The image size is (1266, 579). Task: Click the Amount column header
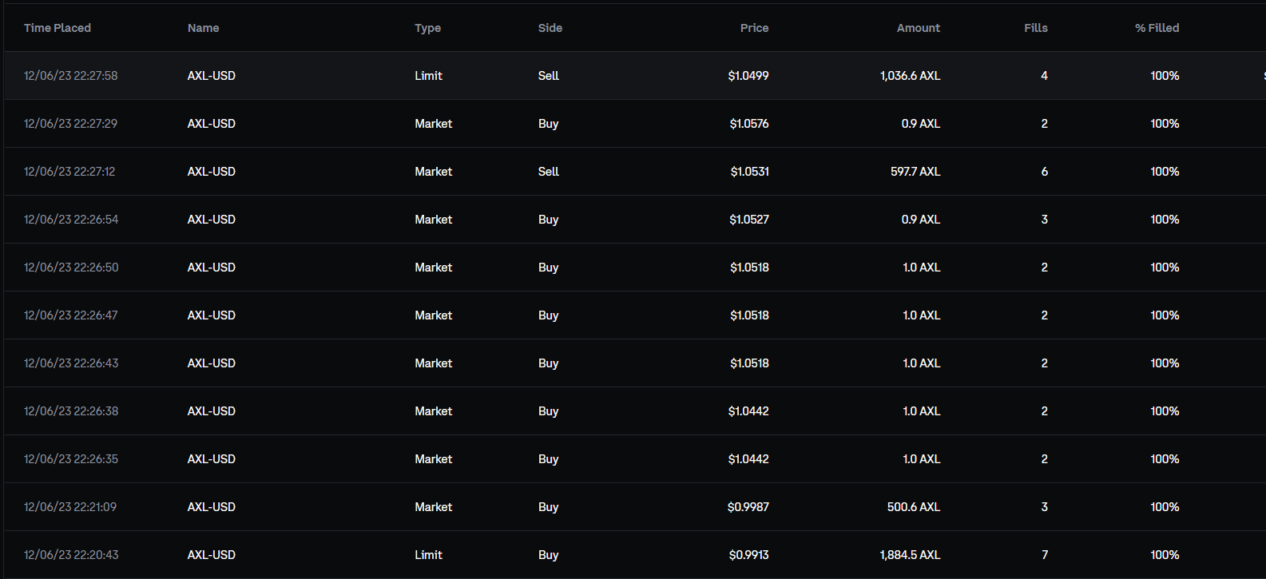coord(918,28)
